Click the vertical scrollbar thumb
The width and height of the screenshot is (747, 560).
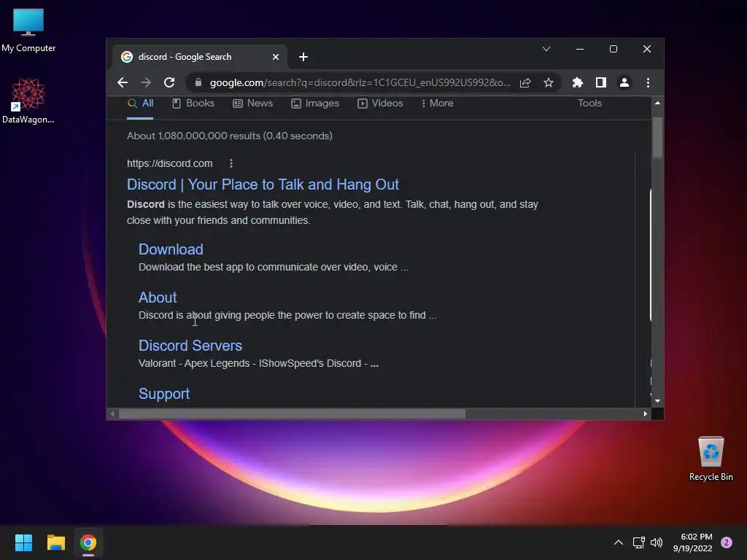point(657,137)
